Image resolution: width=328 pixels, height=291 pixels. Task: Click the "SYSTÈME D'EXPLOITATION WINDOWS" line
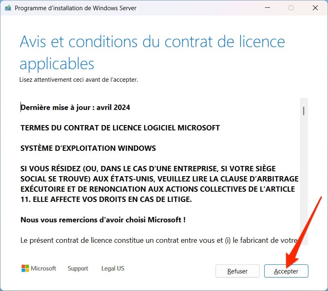coord(88,148)
